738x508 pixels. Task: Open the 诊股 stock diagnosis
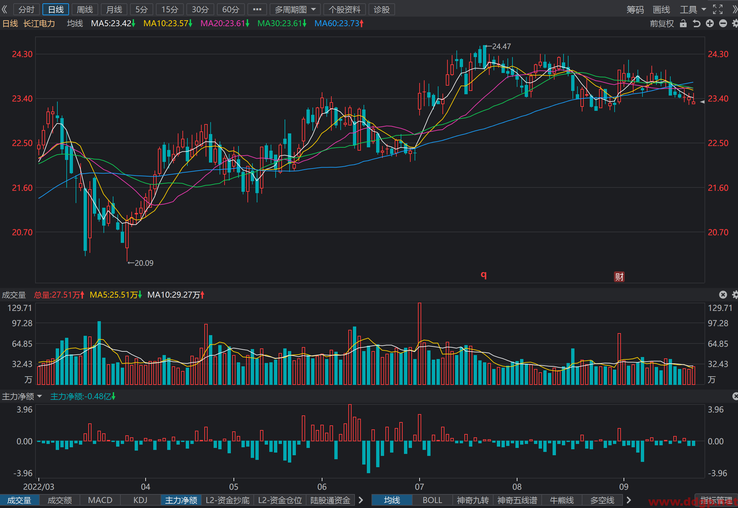382,9
